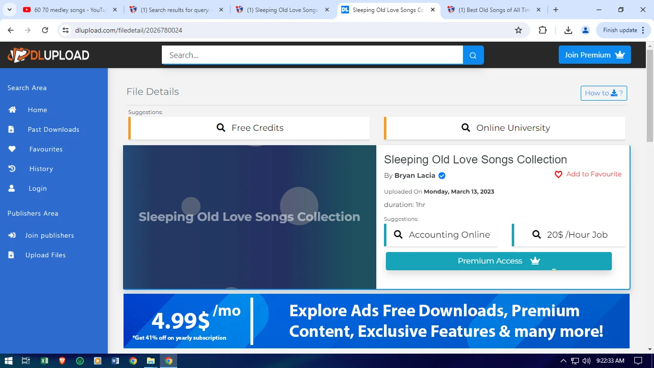This screenshot has height=368, width=654.
Task: Open Task View on the taskbar
Action: pos(26,361)
